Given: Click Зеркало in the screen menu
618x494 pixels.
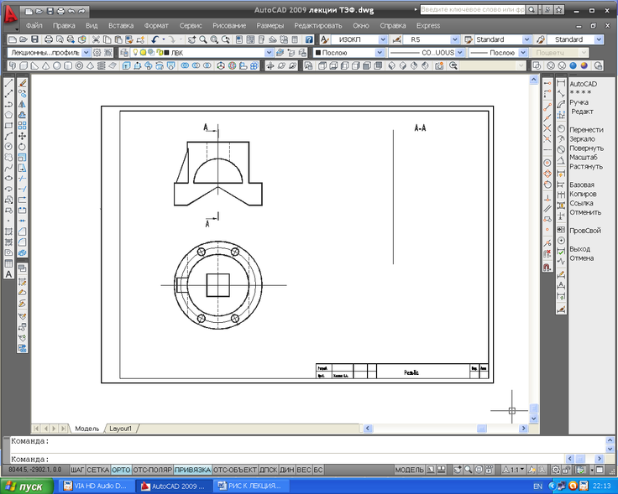Looking at the screenshot, I should tap(584, 139).
